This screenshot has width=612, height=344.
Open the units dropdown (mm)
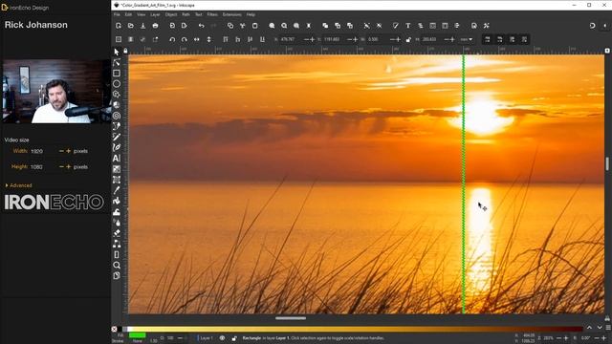pyautogui.click(x=466, y=39)
